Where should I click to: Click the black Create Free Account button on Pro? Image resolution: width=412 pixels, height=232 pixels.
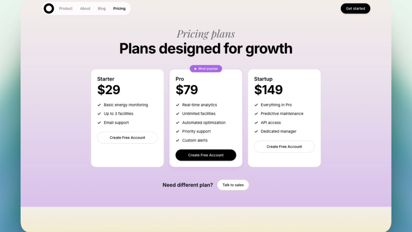click(x=206, y=155)
